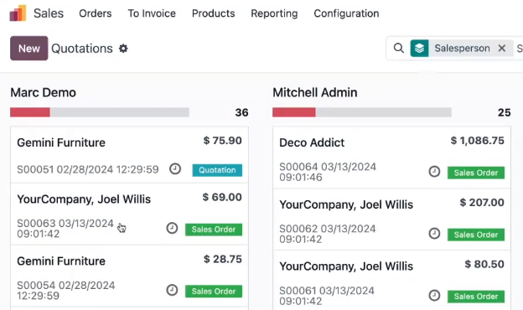The height and width of the screenshot is (310, 523).
Task: Open activity clock on S00061 card
Action: coord(434,295)
